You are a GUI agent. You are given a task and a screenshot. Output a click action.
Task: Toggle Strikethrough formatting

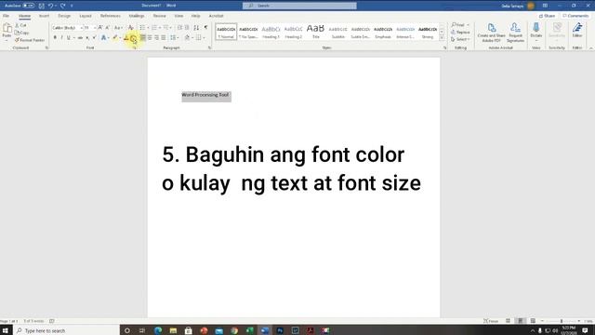(80, 37)
